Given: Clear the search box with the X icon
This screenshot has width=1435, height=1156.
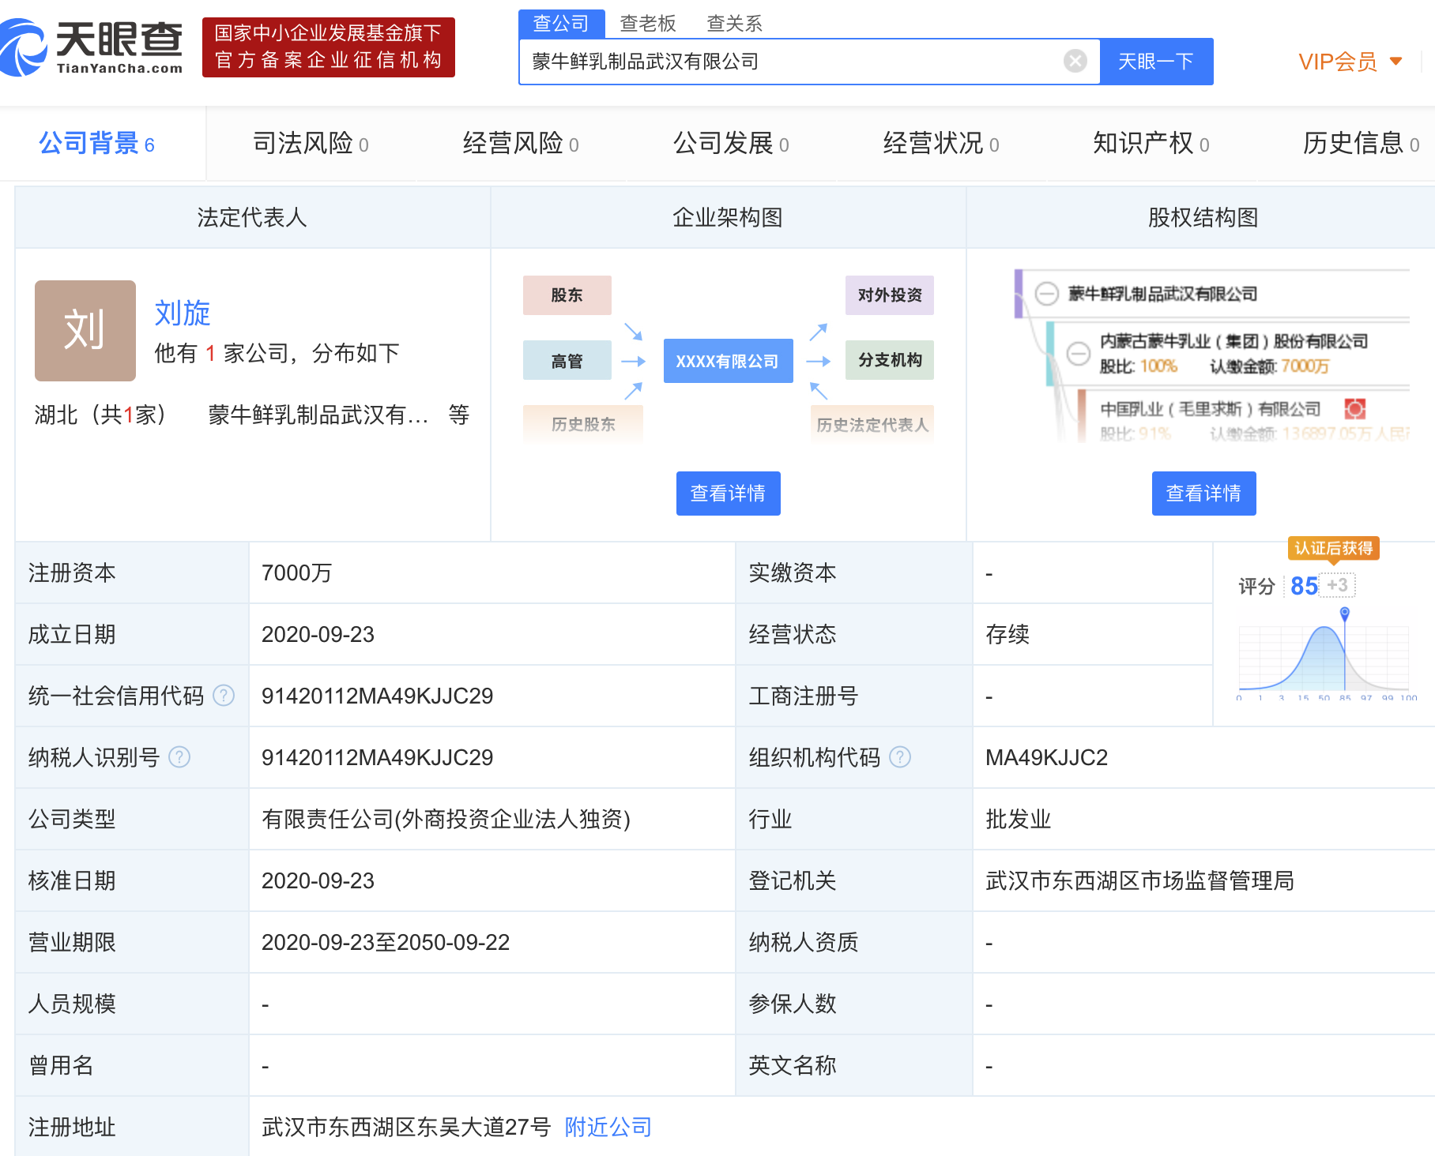Looking at the screenshot, I should 1075,61.
